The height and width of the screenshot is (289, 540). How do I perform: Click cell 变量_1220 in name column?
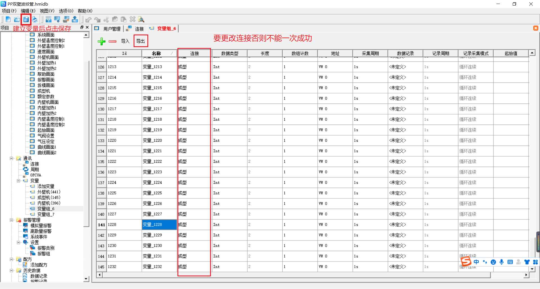[x=159, y=141]
